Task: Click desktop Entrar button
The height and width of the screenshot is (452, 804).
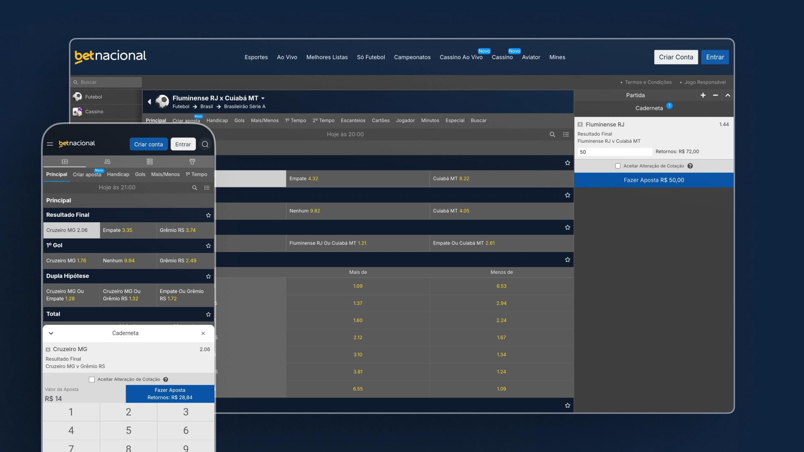Action: coord(715,57)
